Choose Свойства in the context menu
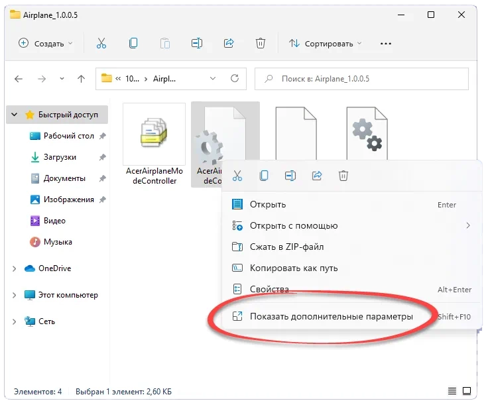486x401 pixels. tap(351, 289)
